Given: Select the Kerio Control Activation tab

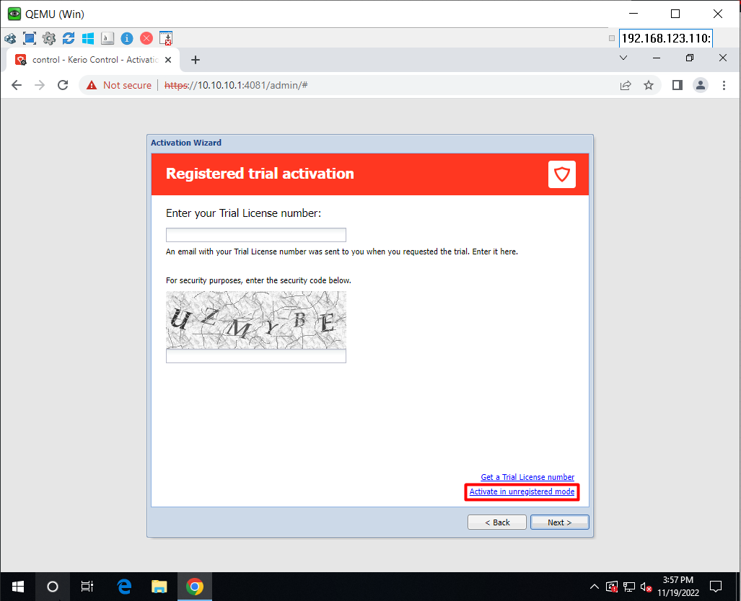Looking at the screenshot, I should 92,60.
